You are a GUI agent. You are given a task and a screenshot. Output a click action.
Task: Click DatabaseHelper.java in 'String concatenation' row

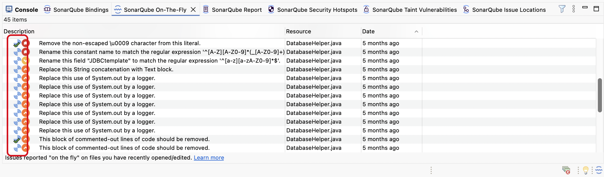(x=314, y=69)
